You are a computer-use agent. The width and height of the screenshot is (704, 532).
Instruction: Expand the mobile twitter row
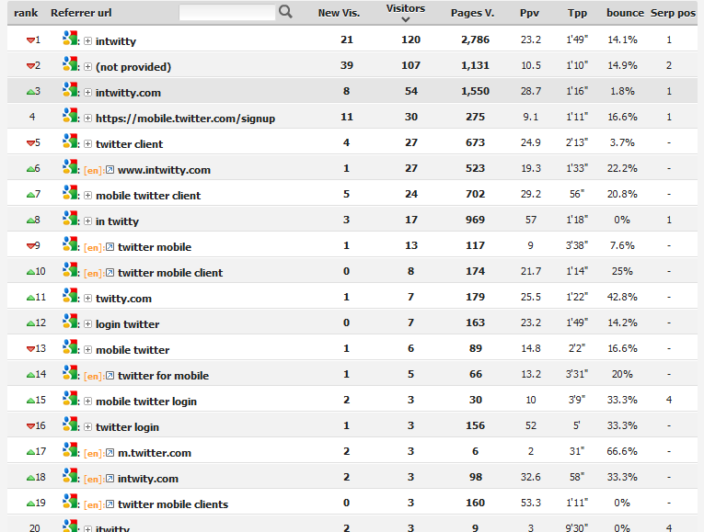(88, 350)
